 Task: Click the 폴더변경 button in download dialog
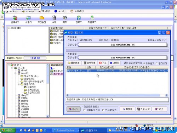[74, 63]
